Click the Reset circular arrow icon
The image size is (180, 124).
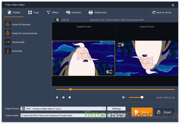coord(159,112)
